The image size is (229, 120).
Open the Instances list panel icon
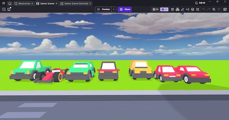(188, 10)
